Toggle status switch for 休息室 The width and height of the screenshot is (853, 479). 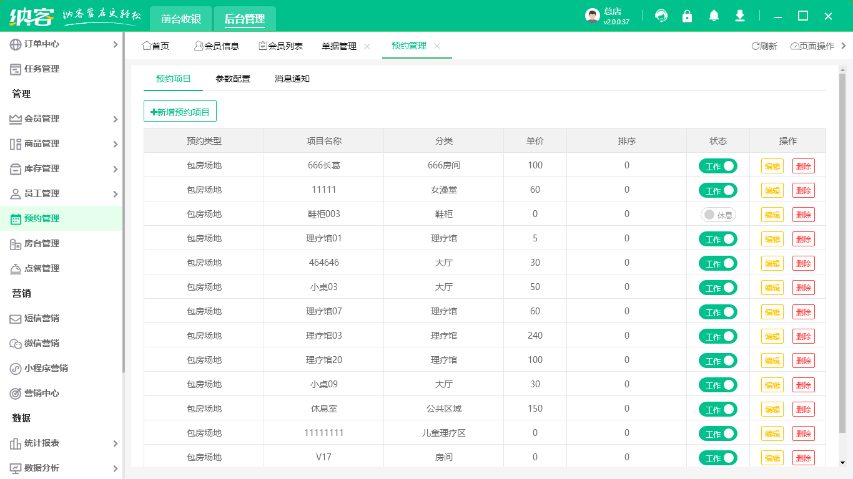point(718,409)
